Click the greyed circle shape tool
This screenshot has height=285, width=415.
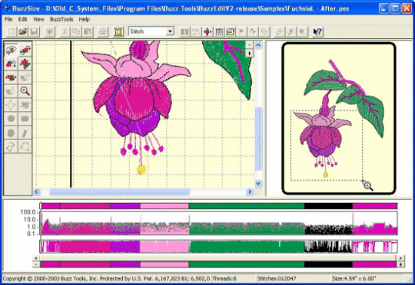click(x=11, y=119)
